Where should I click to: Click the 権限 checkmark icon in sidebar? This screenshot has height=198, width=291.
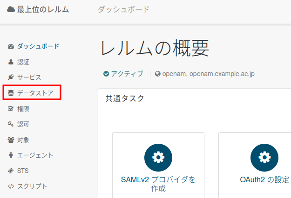pyautogui.click(x=11, y=109)
